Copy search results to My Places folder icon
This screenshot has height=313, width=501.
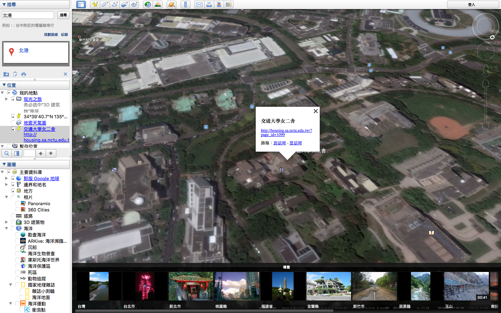(x=6, y=74)
